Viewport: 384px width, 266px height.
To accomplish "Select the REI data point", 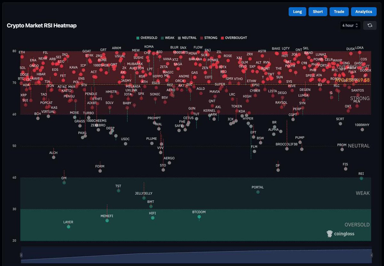I will click(x=361, y=178).
